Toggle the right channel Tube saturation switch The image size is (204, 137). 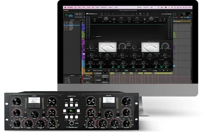pyautogui.click(x=143, y=67)
